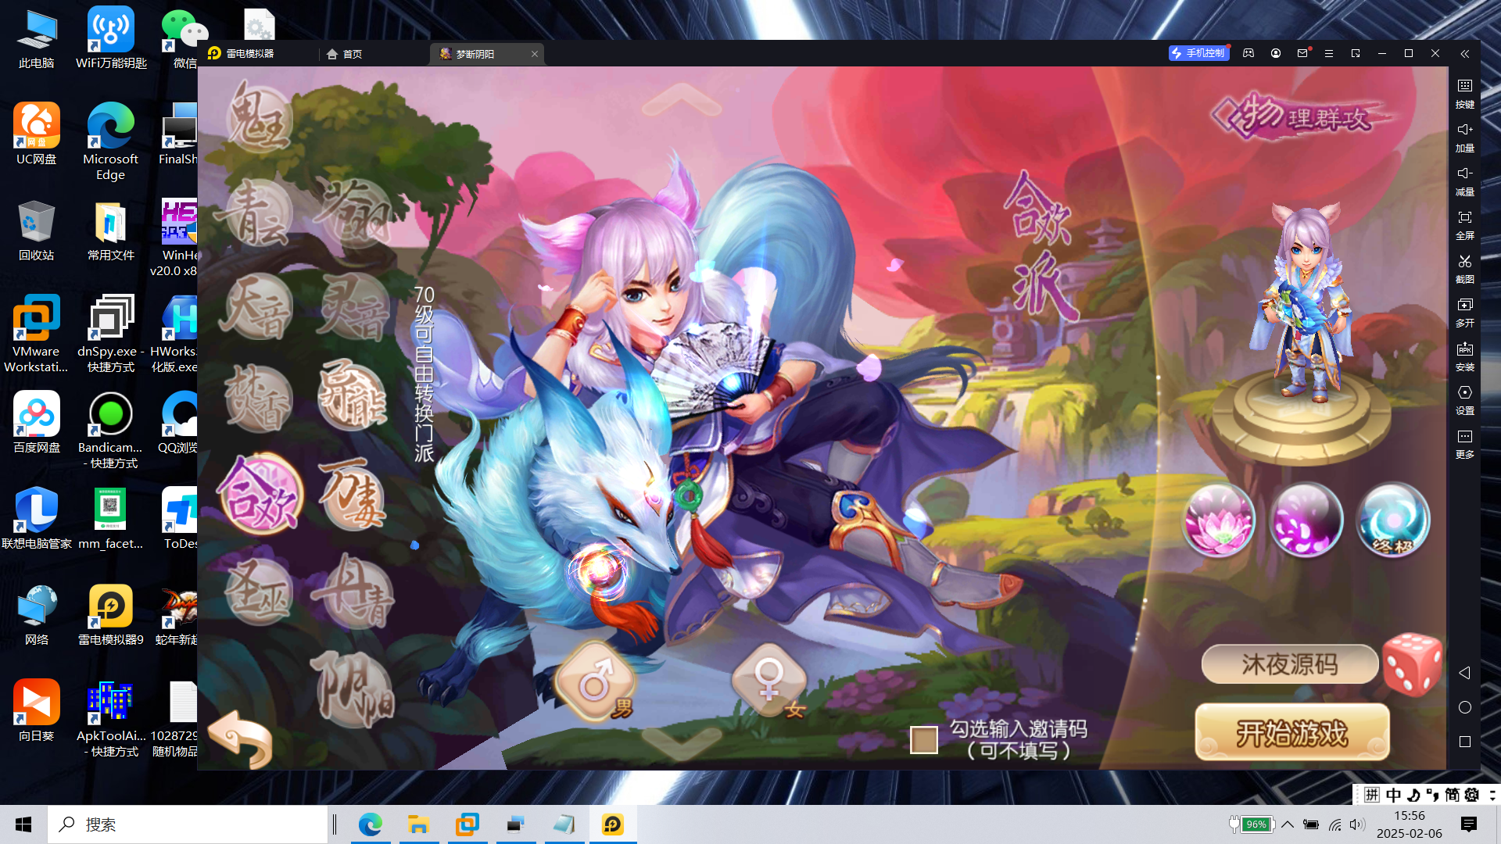The height and width of the screenshot is (844, 1501).
Task: Click the emulator 多开 multi-instance icon
Action: coord(1464,311)
